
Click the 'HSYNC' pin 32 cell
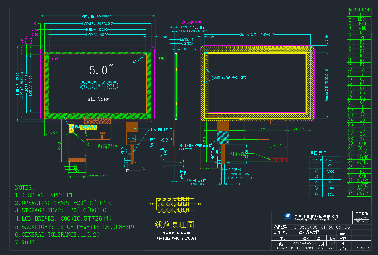click(x=362, y=157)
